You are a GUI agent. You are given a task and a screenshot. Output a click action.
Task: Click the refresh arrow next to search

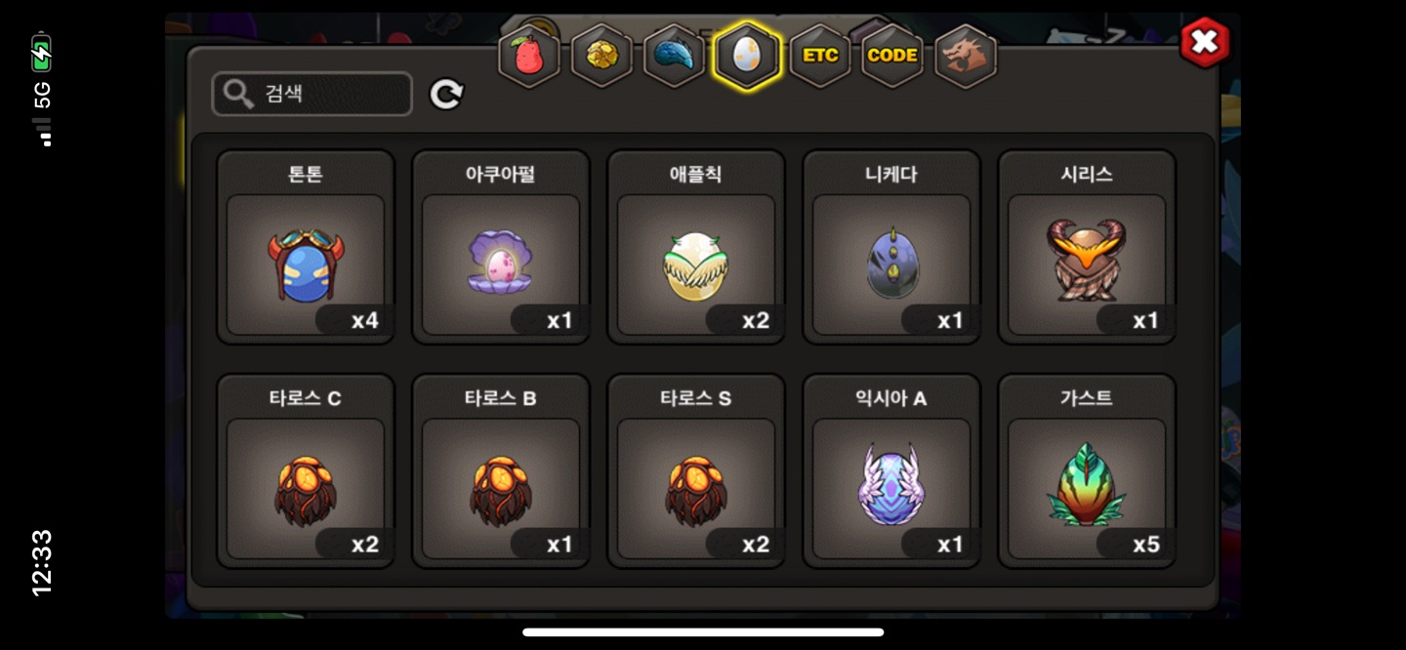point(446,94)
